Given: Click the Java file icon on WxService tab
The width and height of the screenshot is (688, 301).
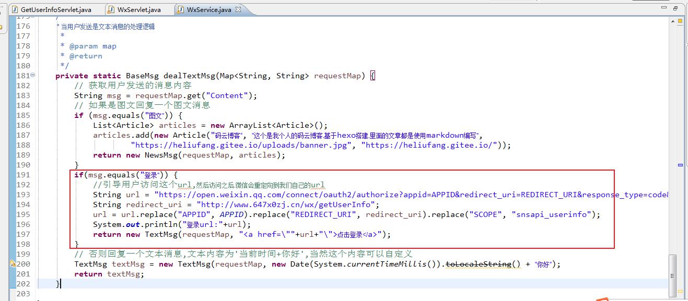Looking at the screenshot, I should click(x=181, y=9).
